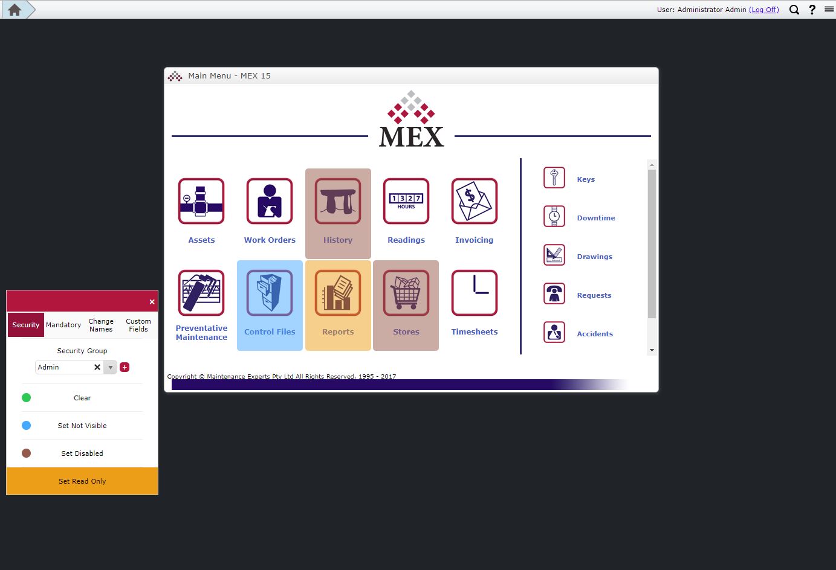Select Set Disabled option
Image resolution: width=836 pixels, height=570 pixels.
pos(82,453)
